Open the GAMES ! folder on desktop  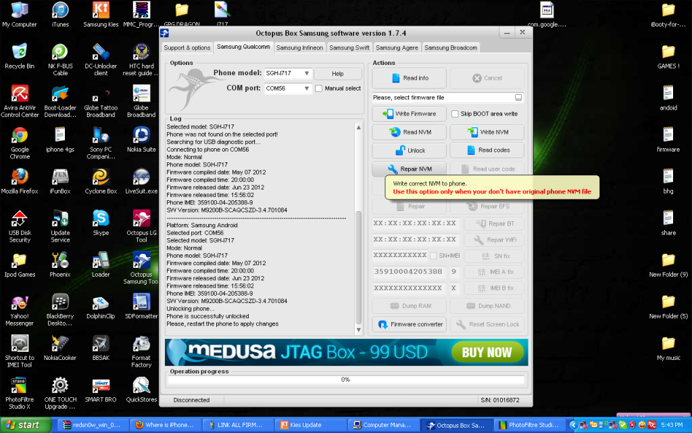[668, 56]
